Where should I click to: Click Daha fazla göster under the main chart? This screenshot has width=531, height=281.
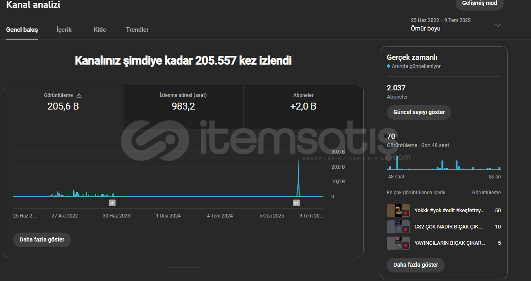(42, 239)
